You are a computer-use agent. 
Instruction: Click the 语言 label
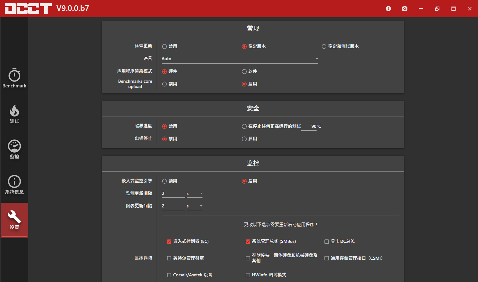pos(148,59)
